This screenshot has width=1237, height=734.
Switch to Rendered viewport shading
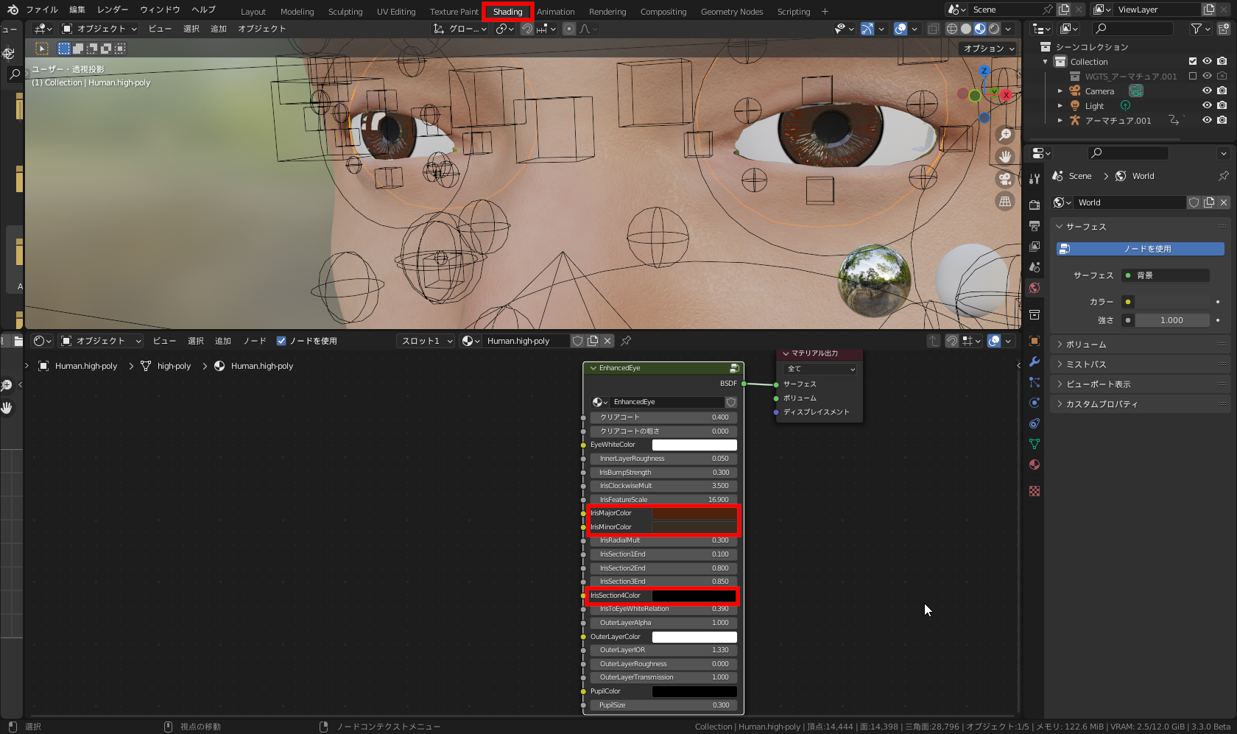993,29
